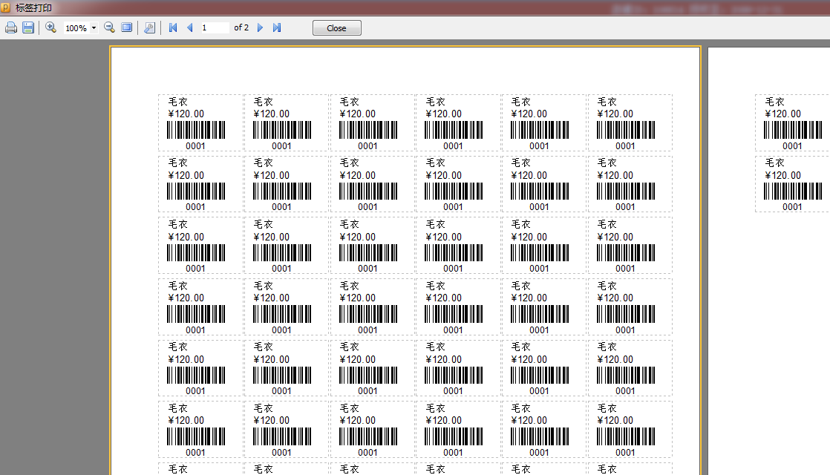This screenshot has width=830, height=475.
Task: Open the 100% zoom level dropdown
Action: pos(81,28)
